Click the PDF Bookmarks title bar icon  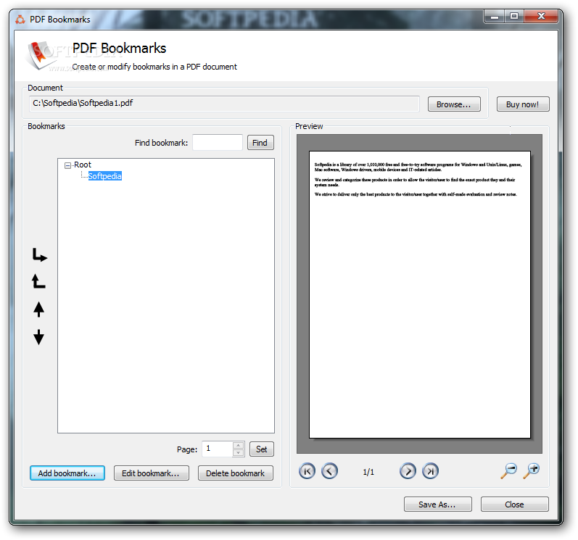point(20,20)
